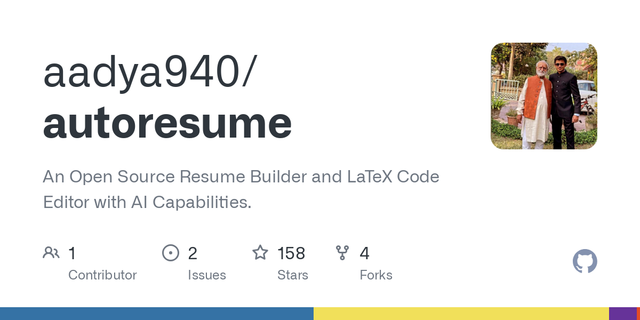Click the yellow language bar segment

(x=461, y=314)
